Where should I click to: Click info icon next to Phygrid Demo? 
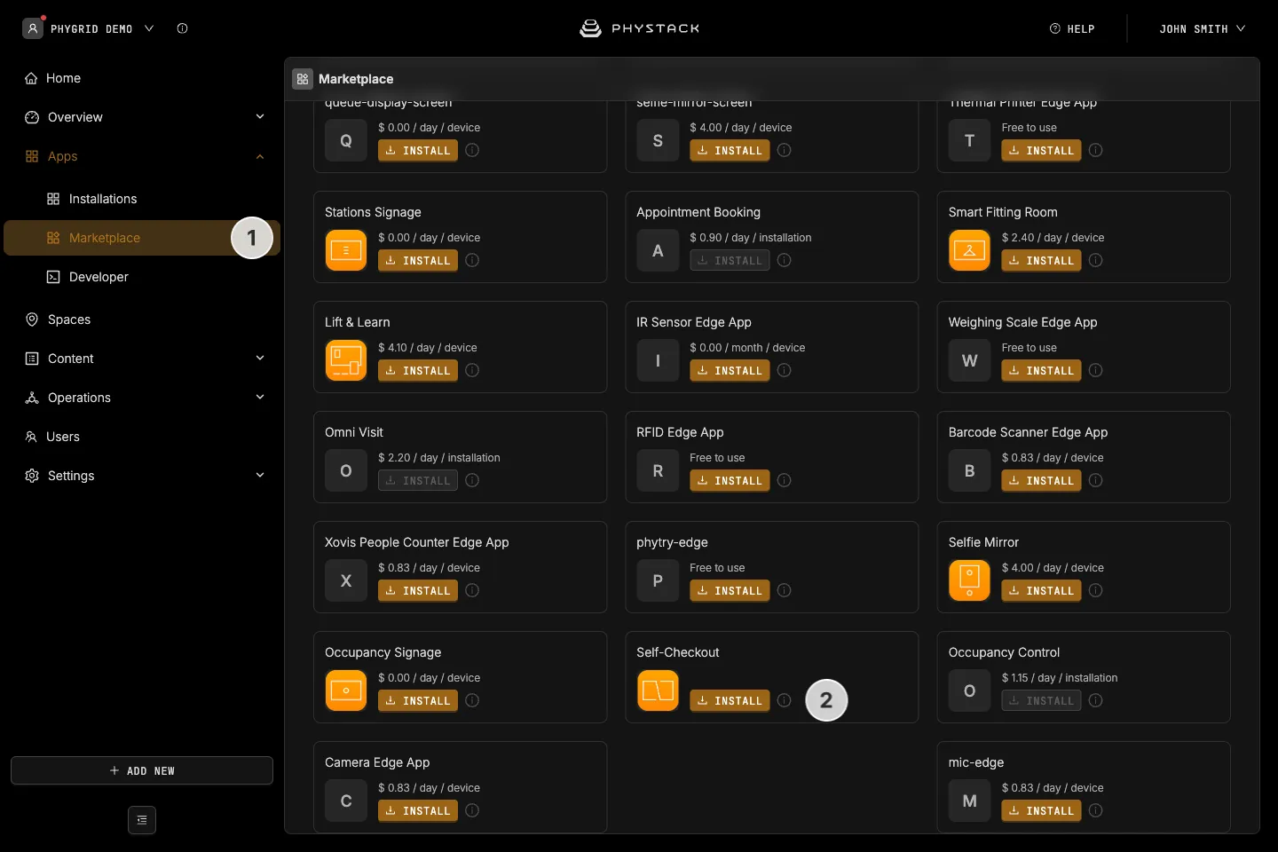(182, 28)
